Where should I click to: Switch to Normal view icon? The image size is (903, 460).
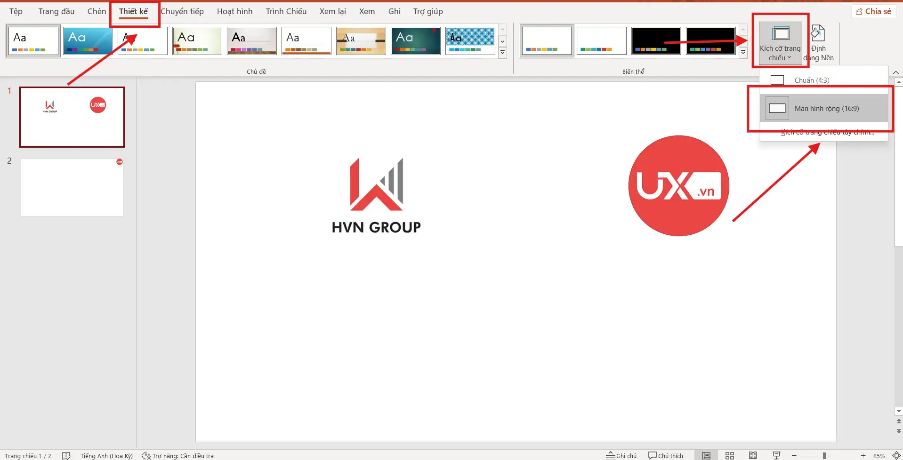(x=706, y=456)
